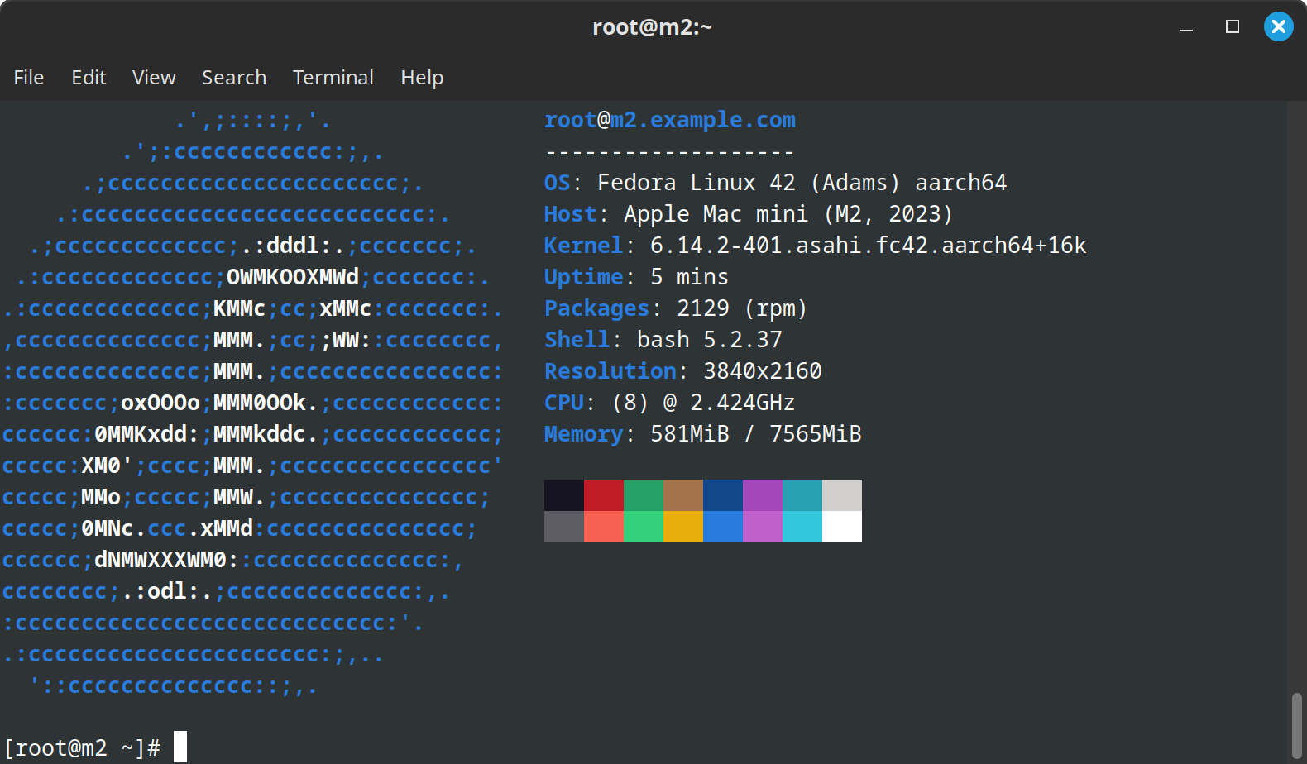Click the OS line reading Fedora Linux 42

[x=776, y=183]
